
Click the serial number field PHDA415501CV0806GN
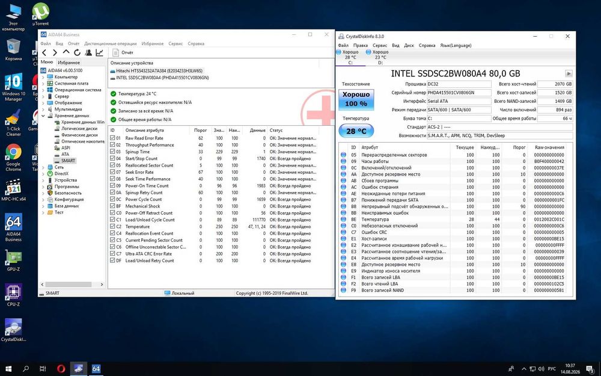459,93
